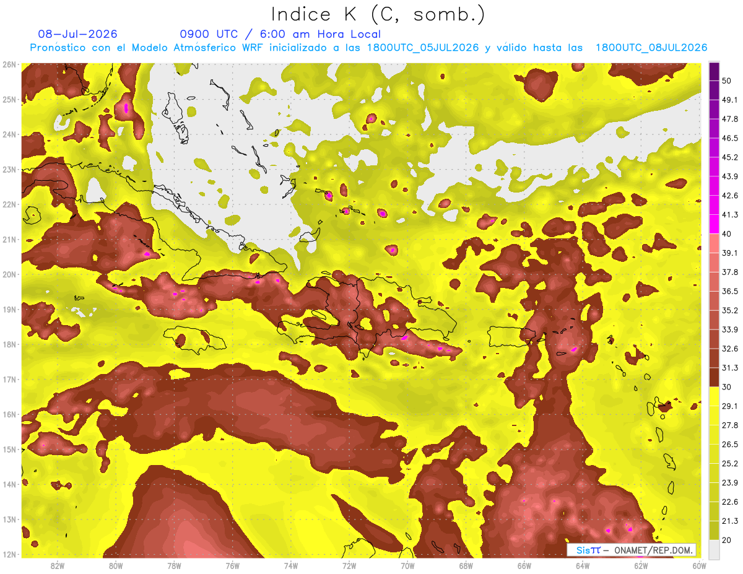
Task: Select the 12N latitude label
Action: (9, 554)
